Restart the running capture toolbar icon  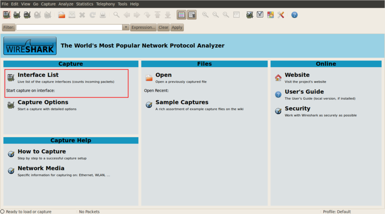48,15
